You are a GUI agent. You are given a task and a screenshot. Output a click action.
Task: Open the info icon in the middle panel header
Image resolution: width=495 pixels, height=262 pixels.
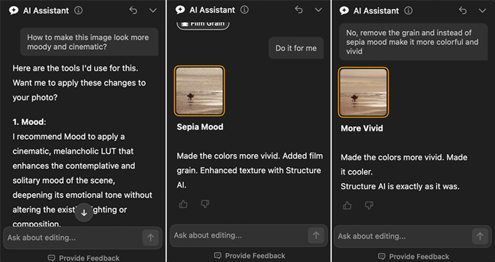(x=244, y=10)
